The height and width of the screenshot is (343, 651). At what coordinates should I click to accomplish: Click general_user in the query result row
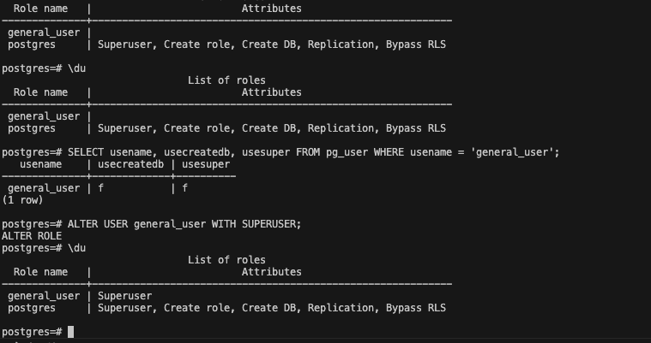pos(44,188)
